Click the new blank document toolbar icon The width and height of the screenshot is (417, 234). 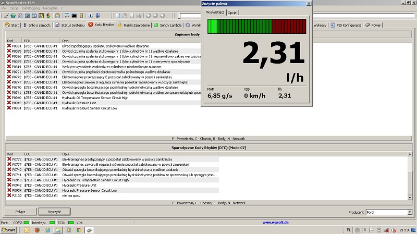click(x=118, y=16)
